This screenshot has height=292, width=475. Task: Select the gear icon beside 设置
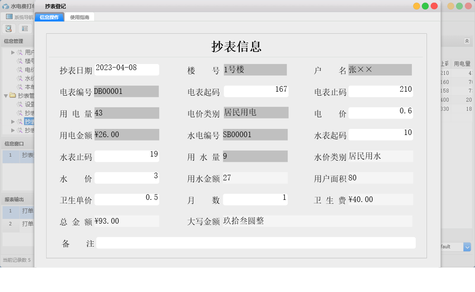(20, 103)
